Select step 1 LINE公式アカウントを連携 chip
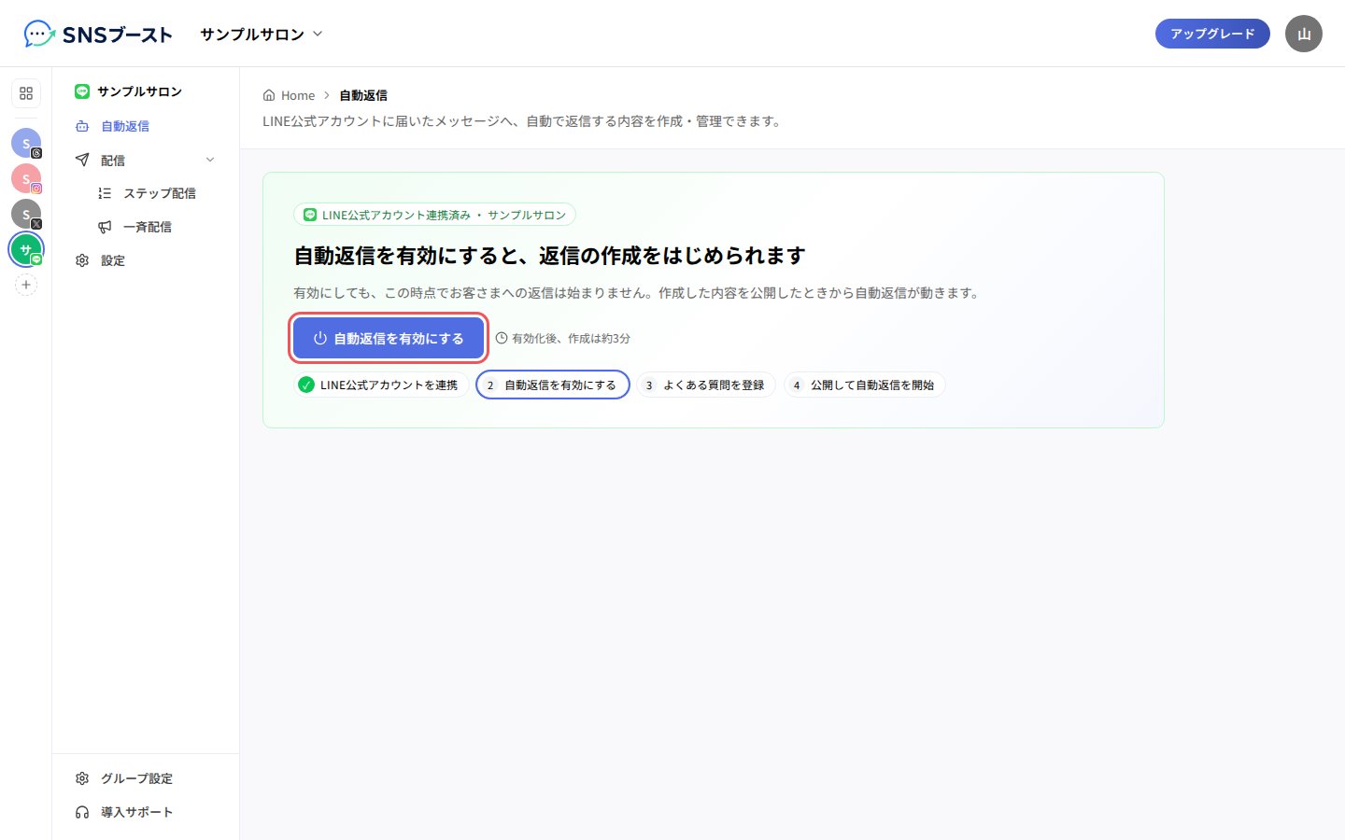The height and width of the screenshot is (840, 1345). 381,385
